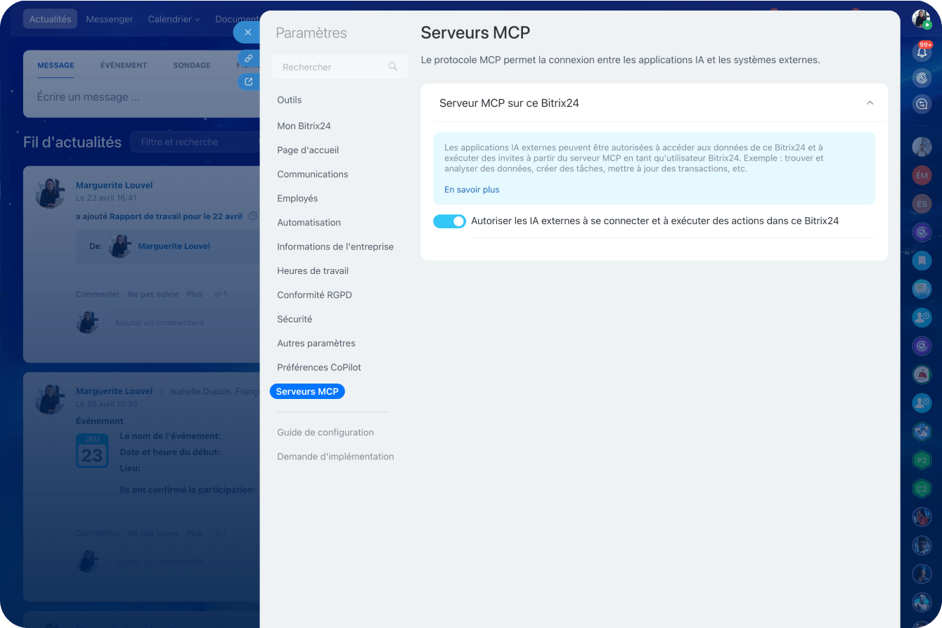Open the P2 hexagon in right sidebar
The width and height of the screenshot is (942, 628).
[x=922, y=460]
